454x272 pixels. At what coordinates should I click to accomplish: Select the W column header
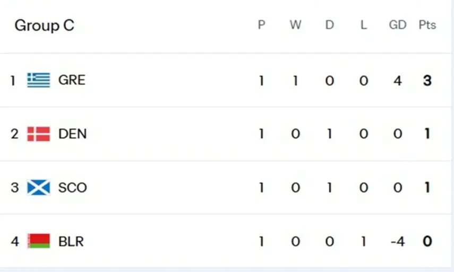click(295, 25)
